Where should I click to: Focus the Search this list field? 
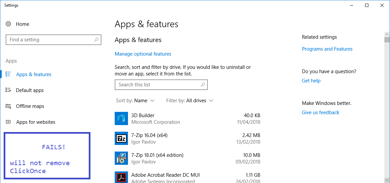click(161, 85)
